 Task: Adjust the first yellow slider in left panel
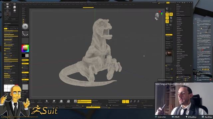coord(11,31)
